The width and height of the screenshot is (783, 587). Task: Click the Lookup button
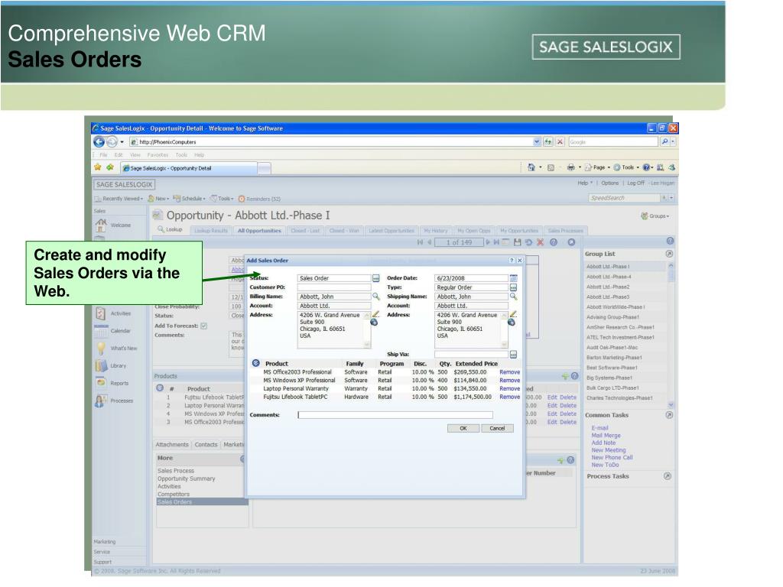coord(171,229)
